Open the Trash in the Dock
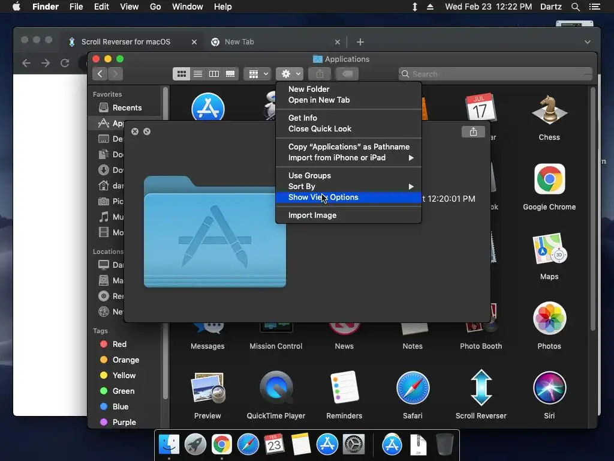 click(444, 445)
